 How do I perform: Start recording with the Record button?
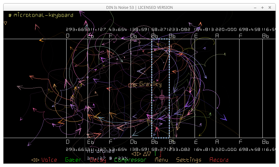[x=219, y=160]
